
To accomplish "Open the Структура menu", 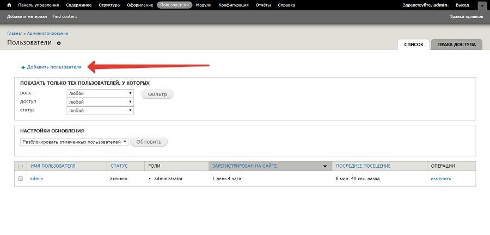I will tap(109, 5).
